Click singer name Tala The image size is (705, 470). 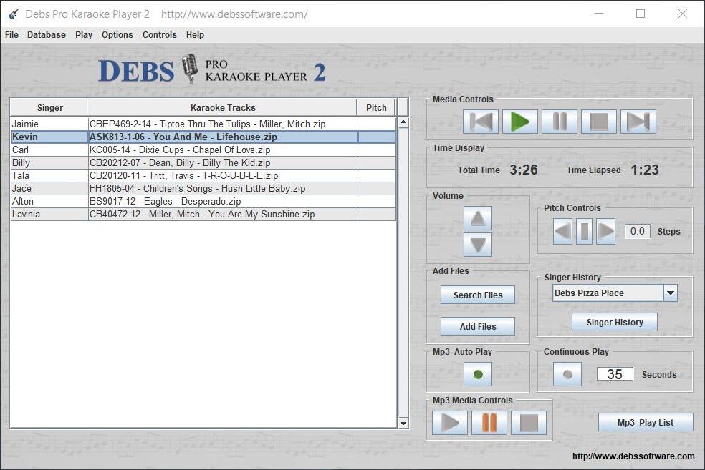[21, 175]
